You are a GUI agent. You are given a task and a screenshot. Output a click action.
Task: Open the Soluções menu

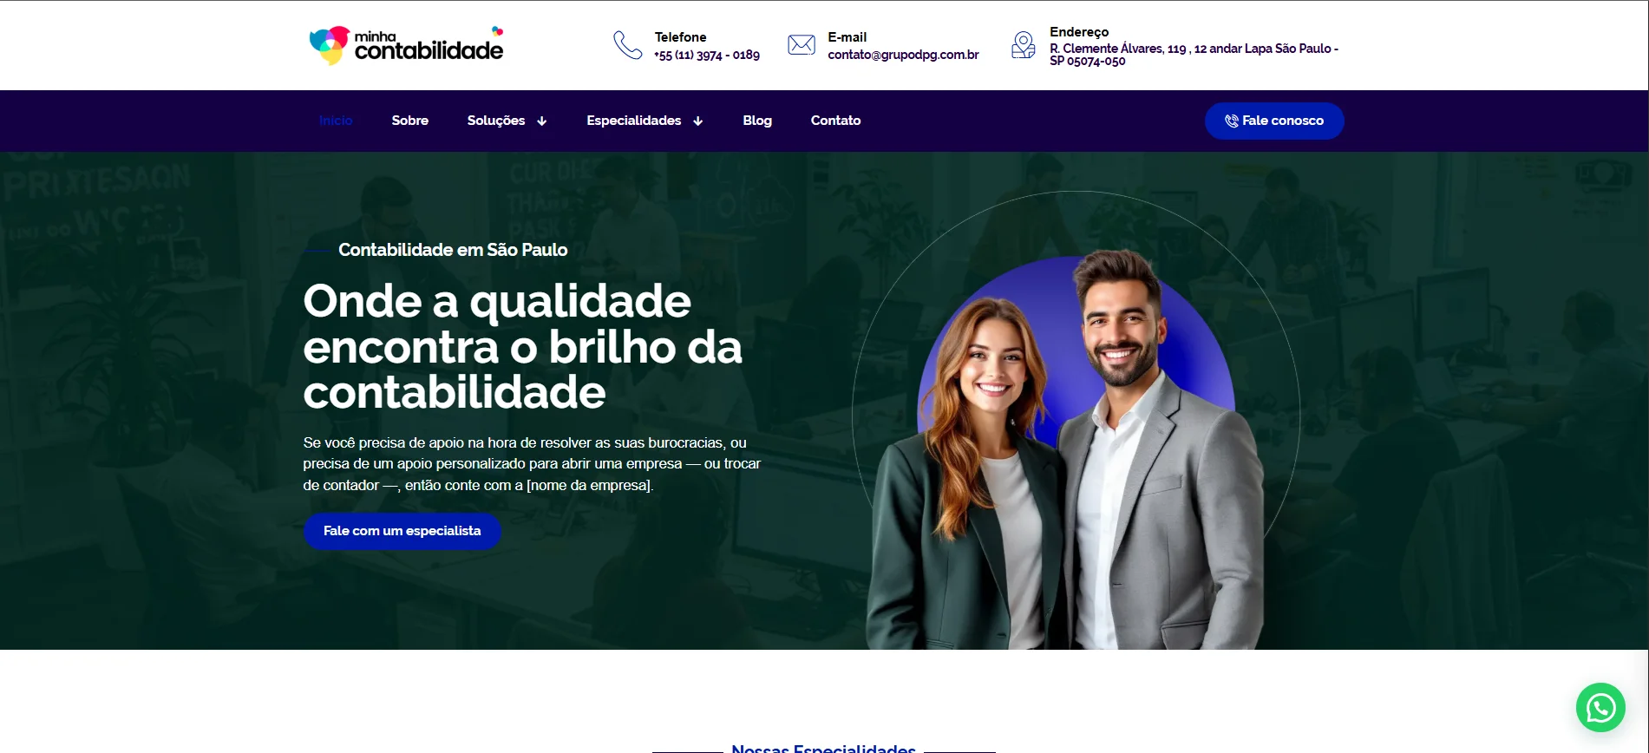point(496,121)
